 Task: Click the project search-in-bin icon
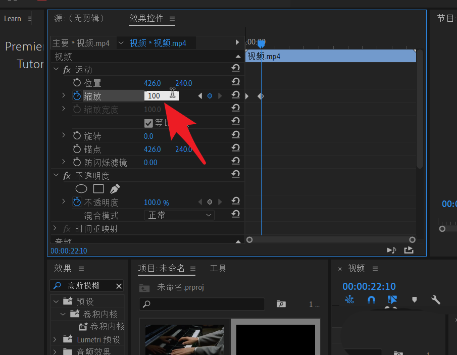click(x=281, y=304)
